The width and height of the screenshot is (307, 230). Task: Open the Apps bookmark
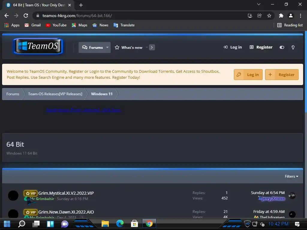(12, 25)
